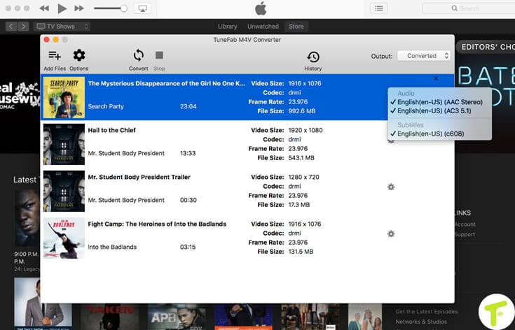
Task: Start conversion with Convert icon
Action: click(138, 55)
